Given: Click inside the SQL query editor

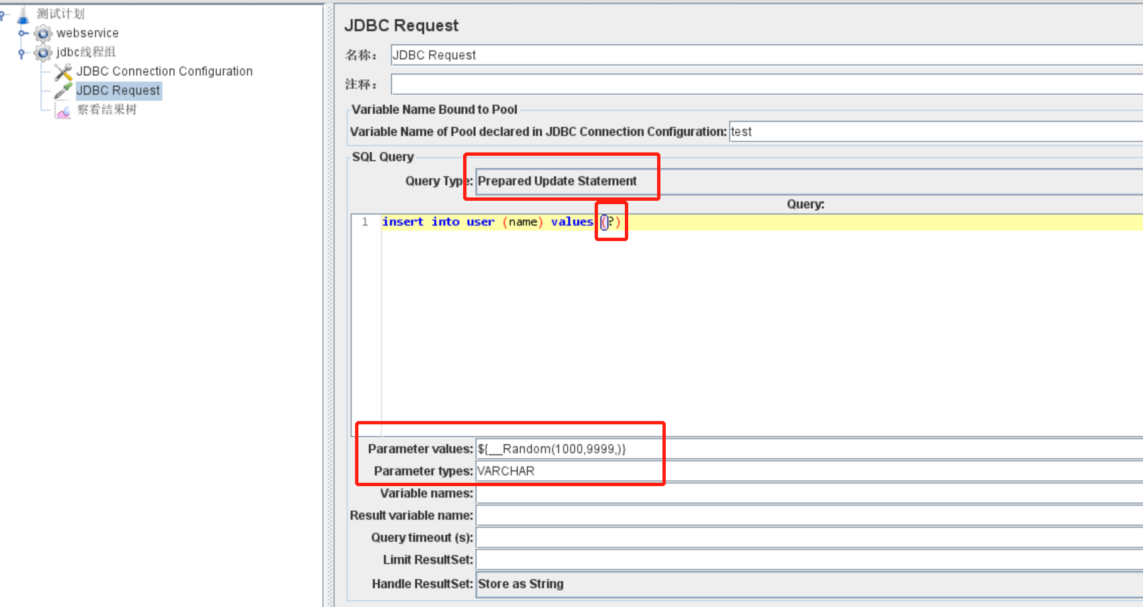Looking at the screenshot, I should (762, 326).
